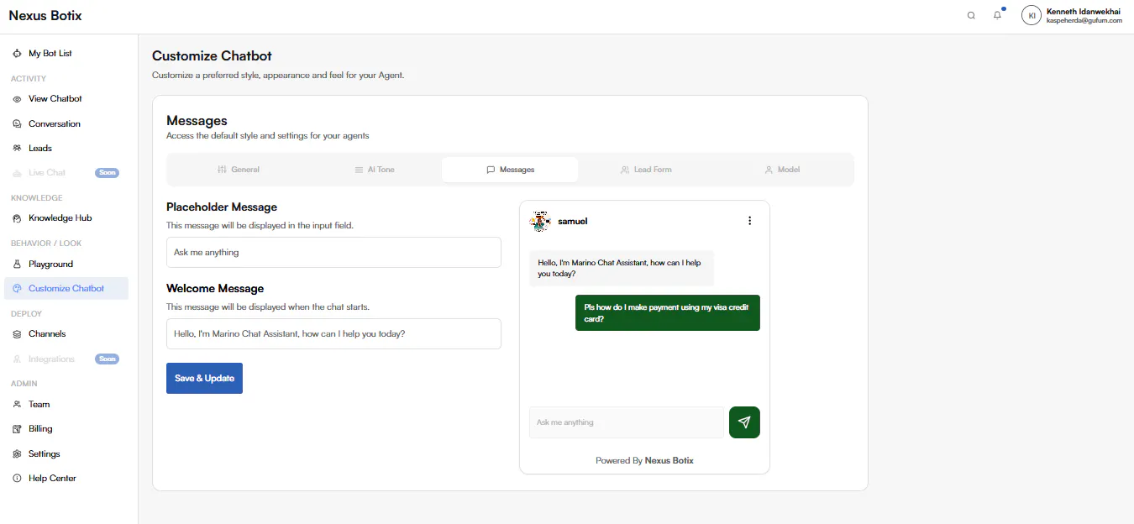Screen dimensions: 1134x524
Task: Click the Soon badge beside Live Chat
Action: coord(108,173)
